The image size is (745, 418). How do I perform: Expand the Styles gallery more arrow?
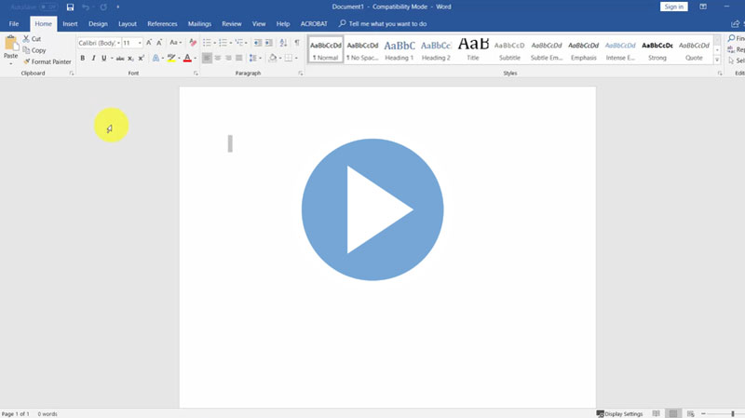tap(717, 60)
